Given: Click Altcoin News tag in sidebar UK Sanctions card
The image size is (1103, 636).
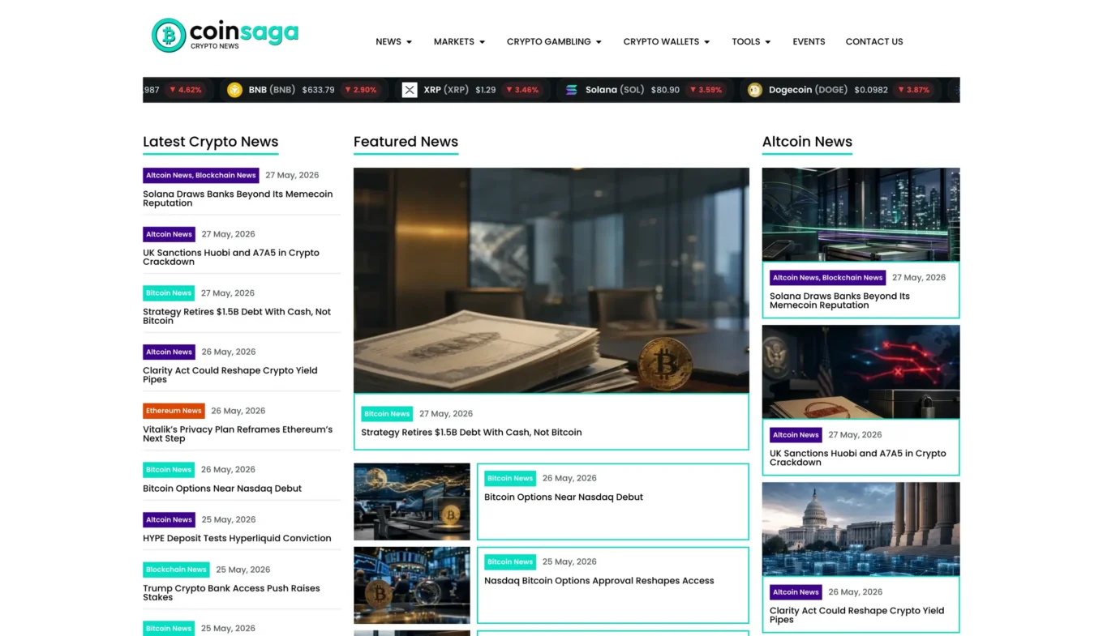Looking at the screenshot, I should pyautogui.click(x=796, y=435).
